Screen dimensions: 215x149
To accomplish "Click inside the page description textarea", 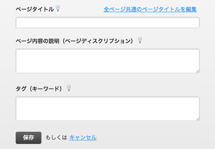I will 107,61.
